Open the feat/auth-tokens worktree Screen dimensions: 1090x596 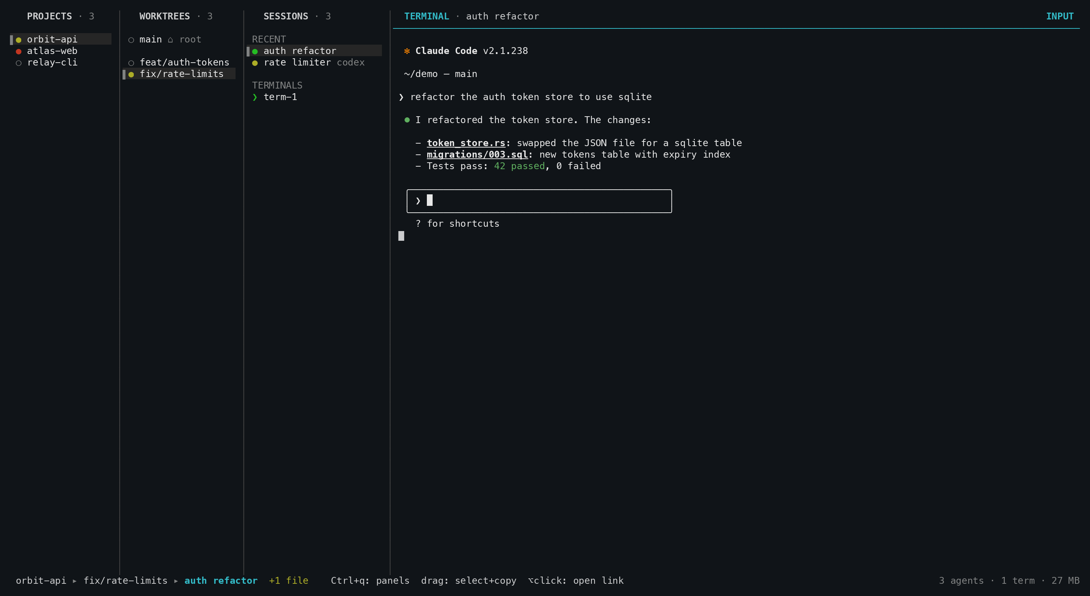click(179, 62)
